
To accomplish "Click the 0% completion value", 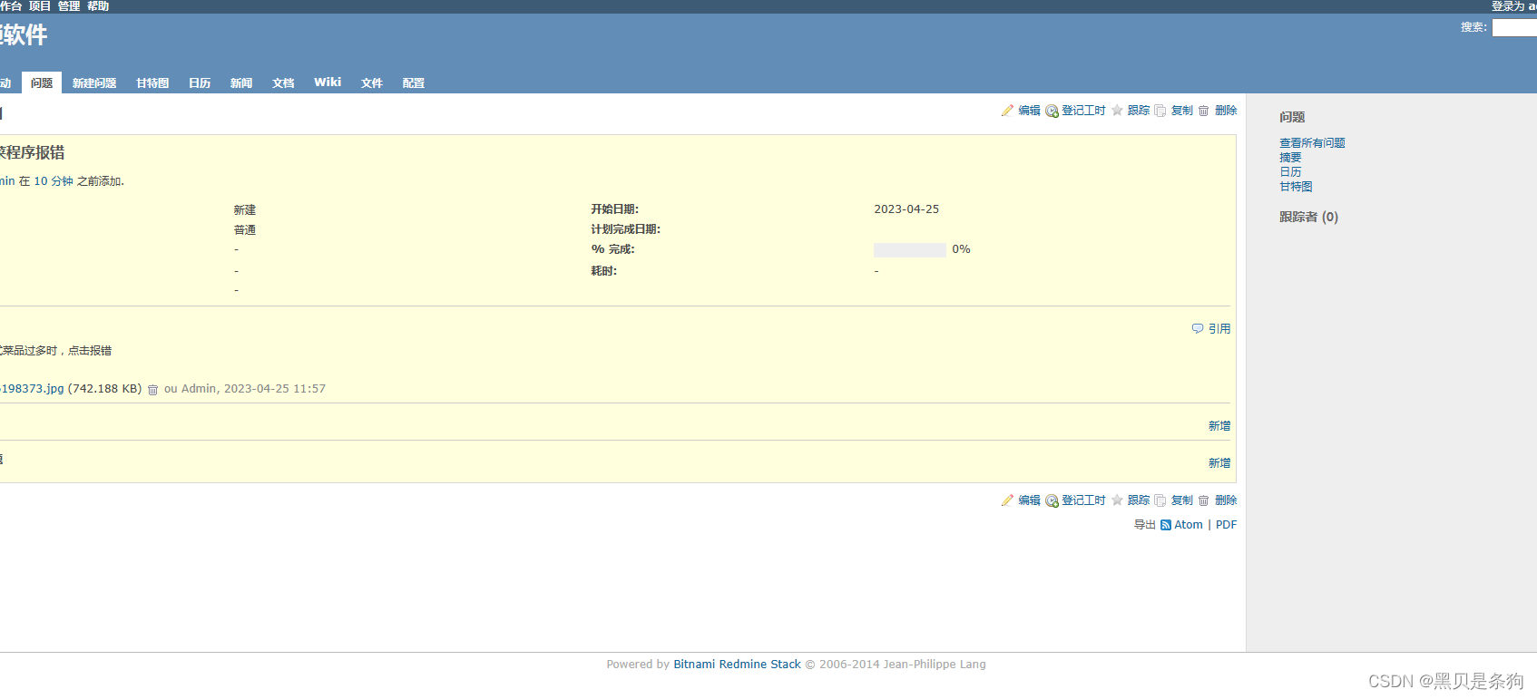I will [961, 249].
